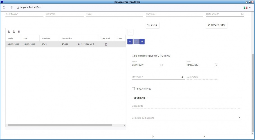Screen dimensions: 255x140
Task: Open the language flag dropdown
Action: 247,8
